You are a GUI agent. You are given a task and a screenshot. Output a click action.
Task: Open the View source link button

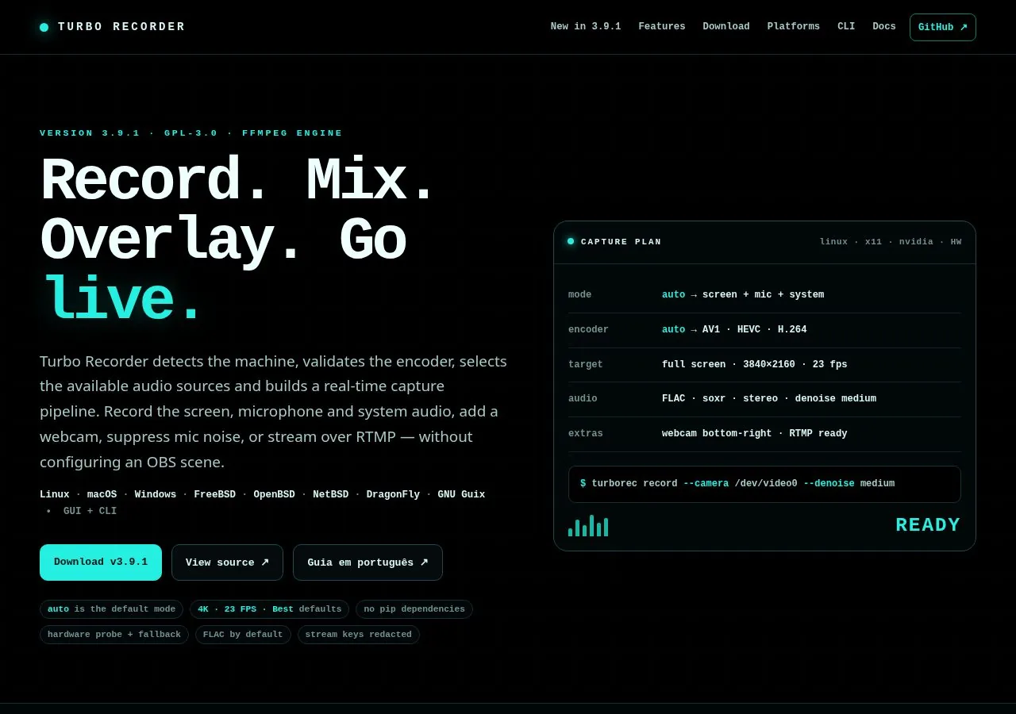pos(227,562)
